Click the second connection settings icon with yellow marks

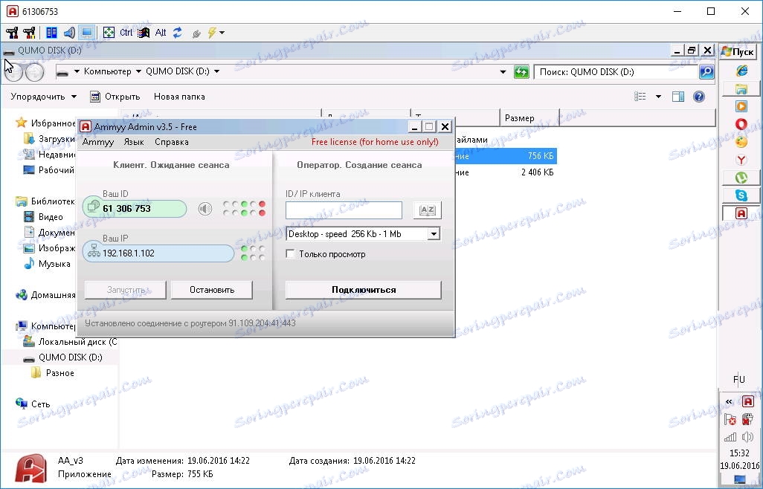(x=29, y=33)
